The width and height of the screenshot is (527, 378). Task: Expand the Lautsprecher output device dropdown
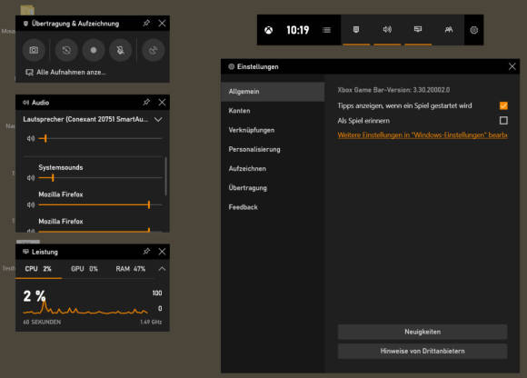[158, 119]
